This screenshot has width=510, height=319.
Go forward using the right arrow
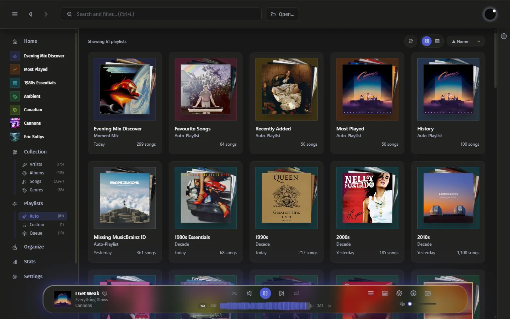coord(46,14)
